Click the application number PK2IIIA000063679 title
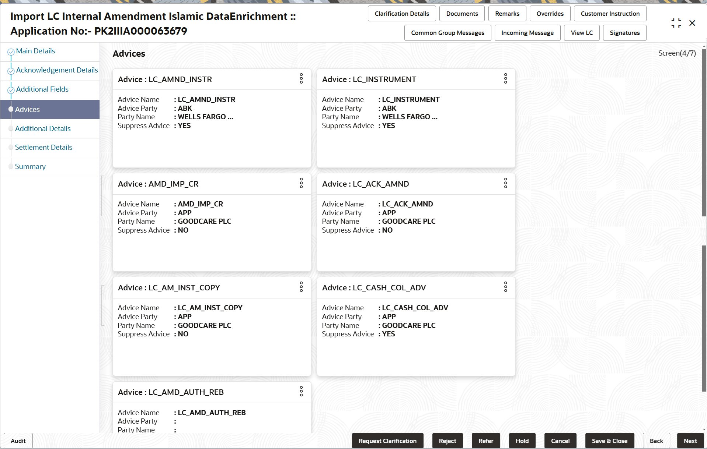707x449 pixels. [x=141, y=31]
